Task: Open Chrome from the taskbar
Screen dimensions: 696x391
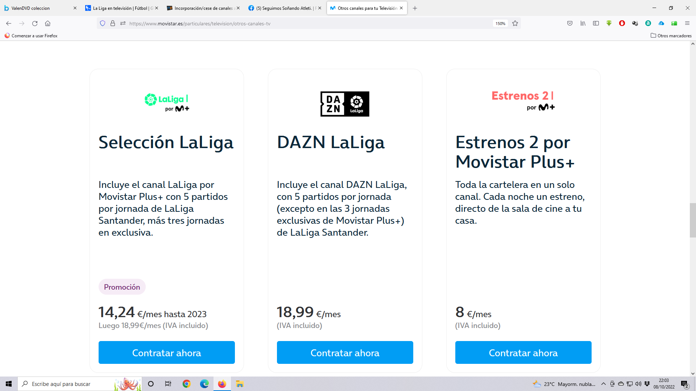Action: click(x=187, y=384)
